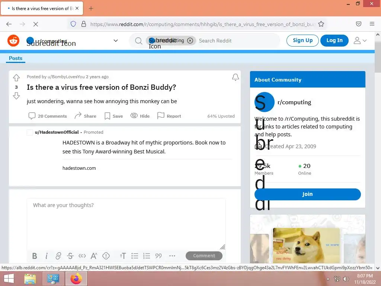This screenshot has width=381, height=286.
Task: Report the post
Action: 169,116
